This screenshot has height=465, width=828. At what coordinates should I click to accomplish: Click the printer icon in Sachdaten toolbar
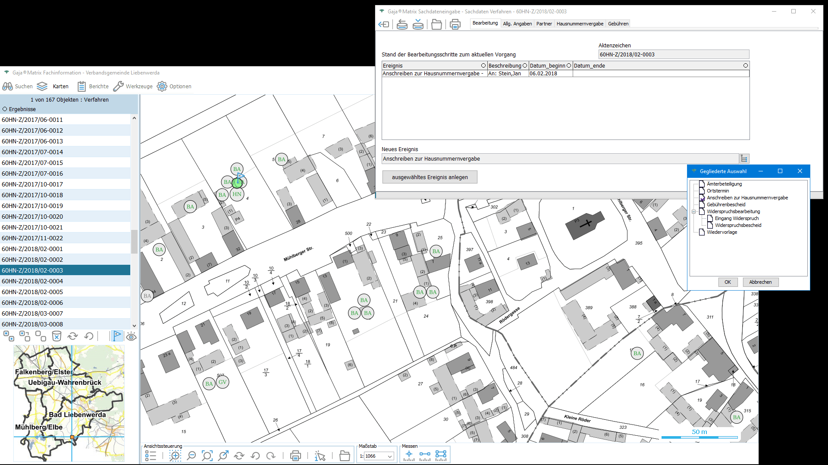[455, 25]
